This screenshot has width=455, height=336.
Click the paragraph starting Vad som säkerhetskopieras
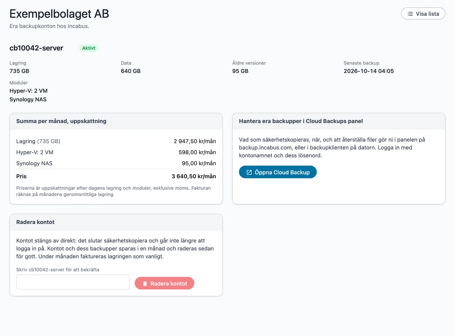click(332, 147)
